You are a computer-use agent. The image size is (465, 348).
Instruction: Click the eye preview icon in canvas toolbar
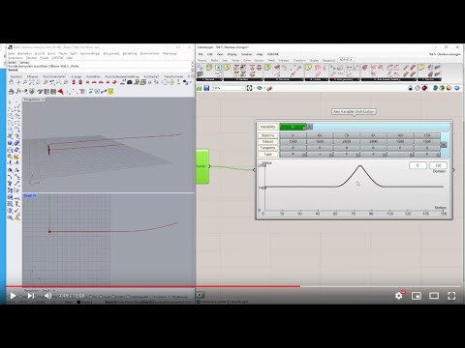[260, 88]
